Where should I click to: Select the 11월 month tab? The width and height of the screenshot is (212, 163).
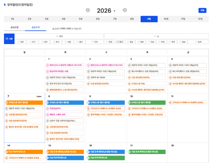(x=183, y=19)
